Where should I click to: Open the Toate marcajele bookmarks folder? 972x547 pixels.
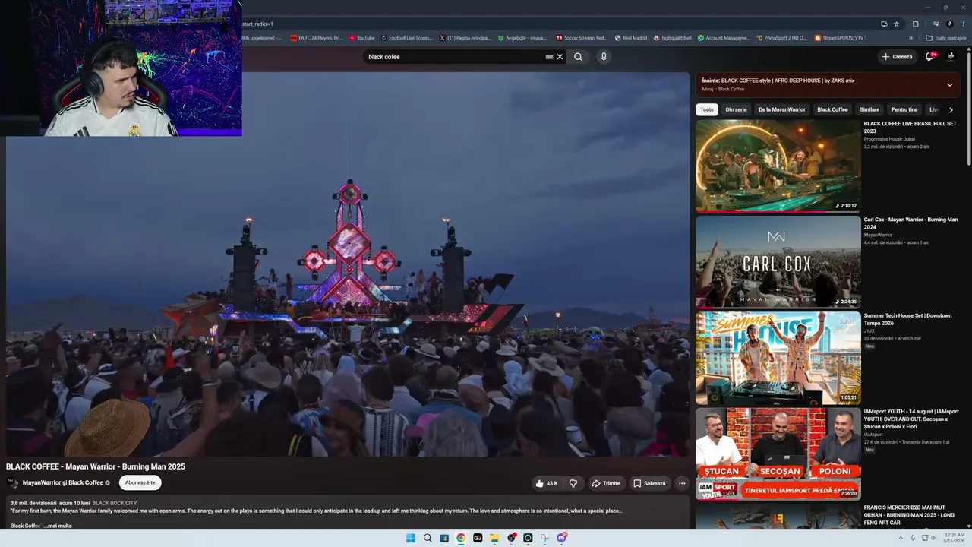point(946,37)
